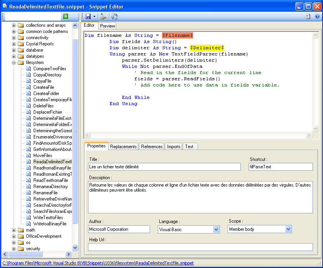323x268 pixels.
Task: Click the blue help question mark icon
Action: point(317,17)
